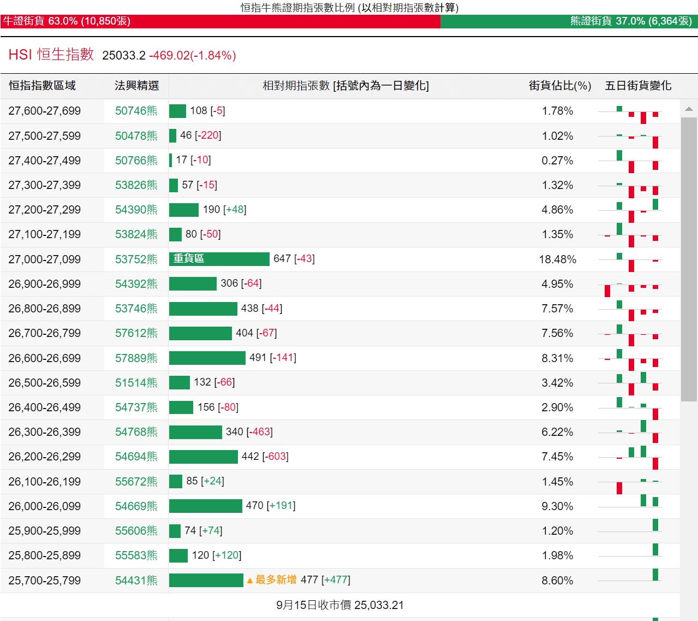Click the red 牛證街貨 63.0% bar

pos(220,21)
